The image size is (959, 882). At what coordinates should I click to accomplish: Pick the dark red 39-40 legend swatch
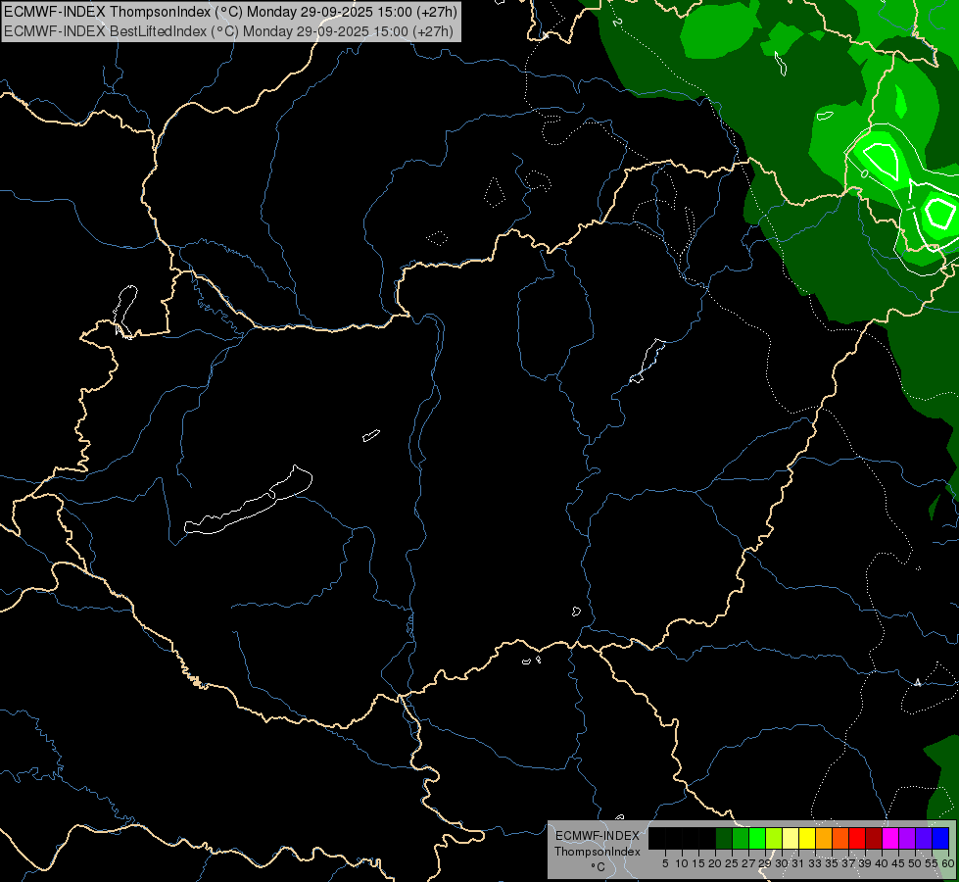873,839
